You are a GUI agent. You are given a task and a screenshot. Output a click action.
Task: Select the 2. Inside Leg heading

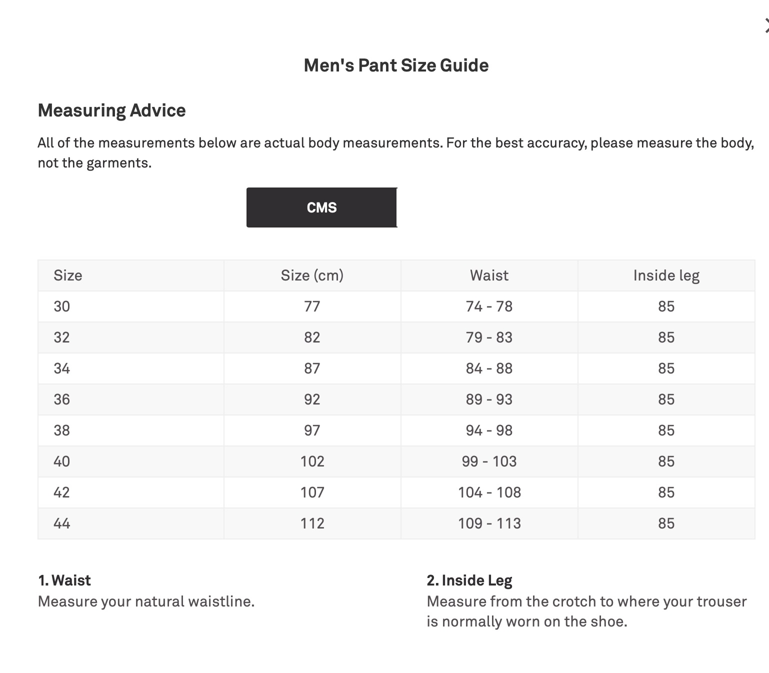pyautogui.click(x=469, y=580)
